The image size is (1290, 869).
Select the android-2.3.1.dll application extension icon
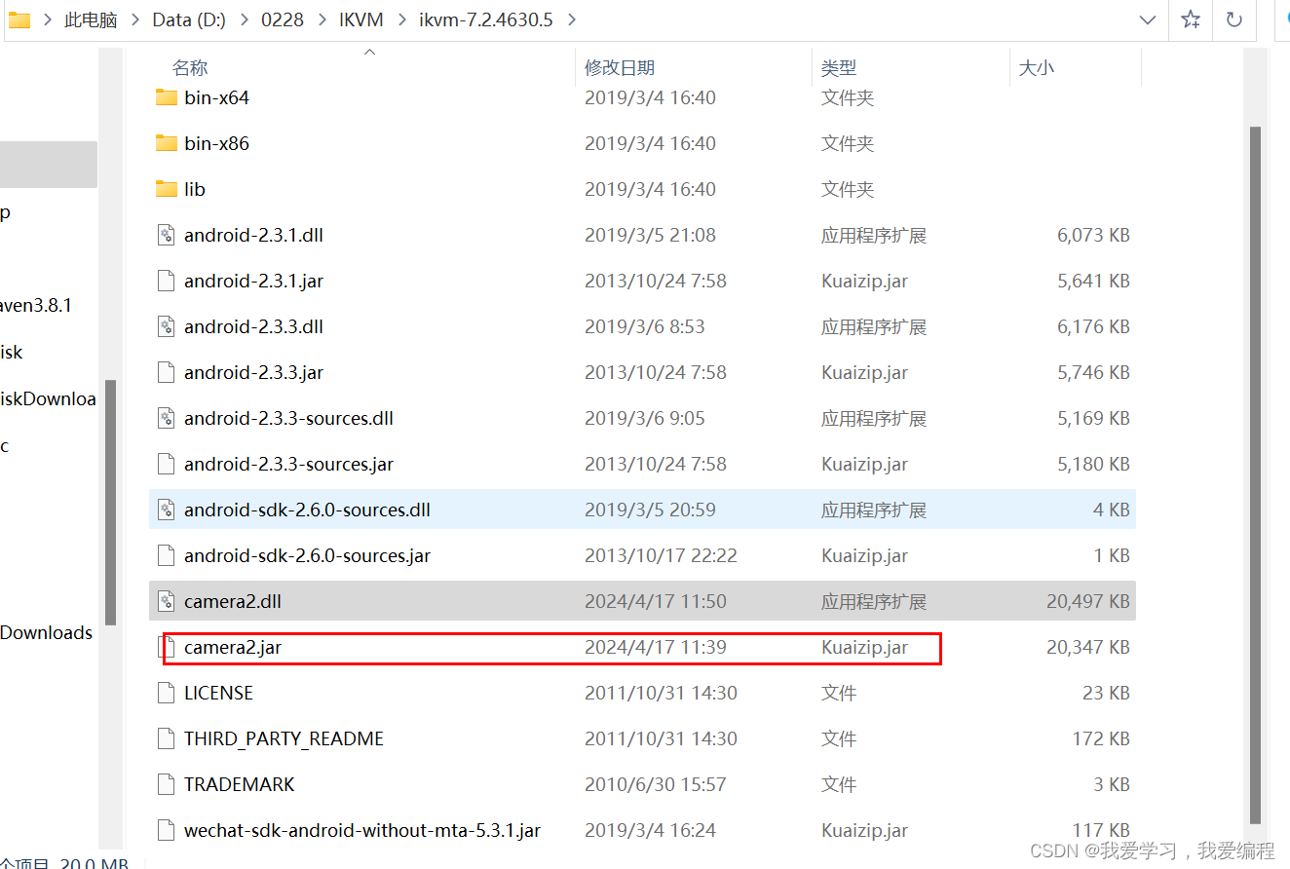click(166, 235)
